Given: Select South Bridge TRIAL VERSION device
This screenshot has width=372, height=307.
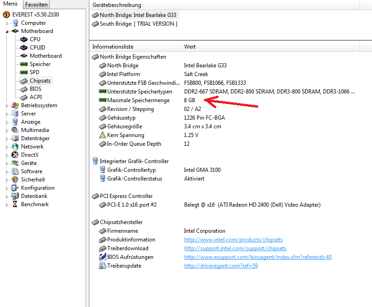Looking at the screenshot, I should click(x=135, y=24).
